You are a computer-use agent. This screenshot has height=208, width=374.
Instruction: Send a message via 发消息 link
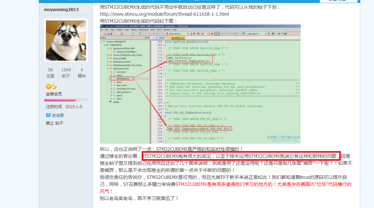tap(58, 116)
